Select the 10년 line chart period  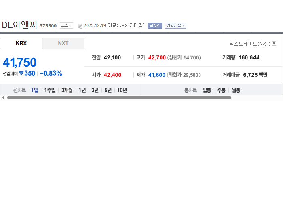click(x=122, y=90)
